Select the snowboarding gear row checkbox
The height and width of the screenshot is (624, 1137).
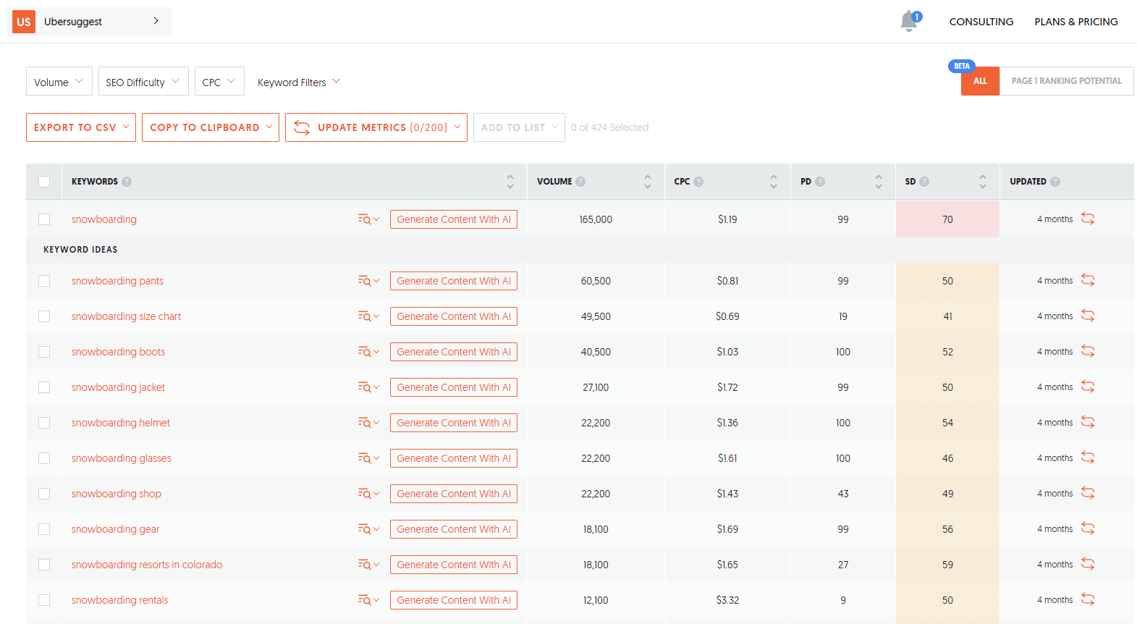(44, 529)
